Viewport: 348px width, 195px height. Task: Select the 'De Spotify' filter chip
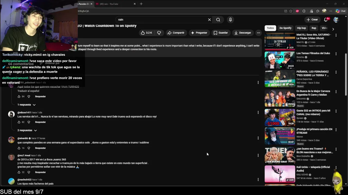click(285, 28)
